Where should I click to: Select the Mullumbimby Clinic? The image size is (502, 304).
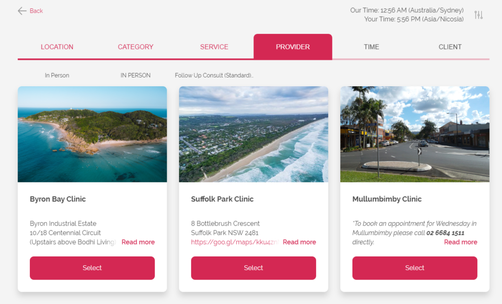(x=415, y=268)
